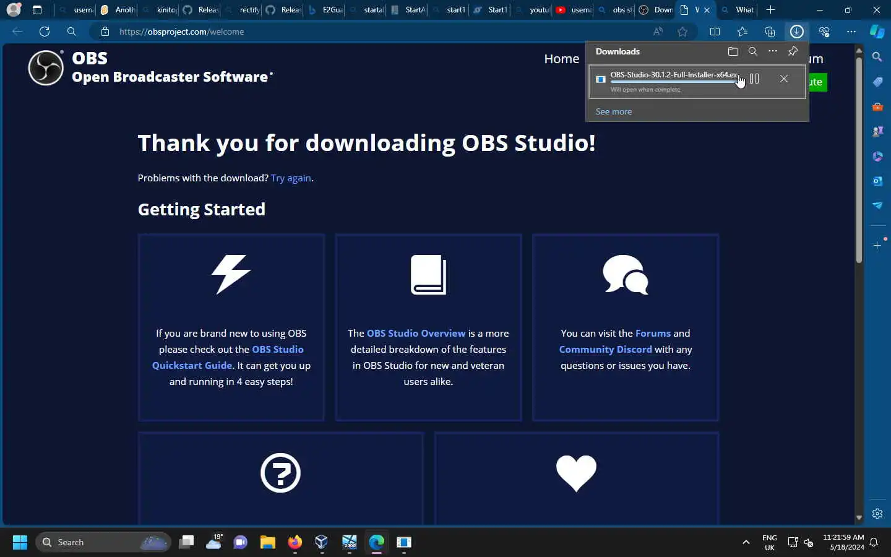
Task: Click the OBS-Studio-30.1.2-Full-Installer file name
Action: point(673,75)
